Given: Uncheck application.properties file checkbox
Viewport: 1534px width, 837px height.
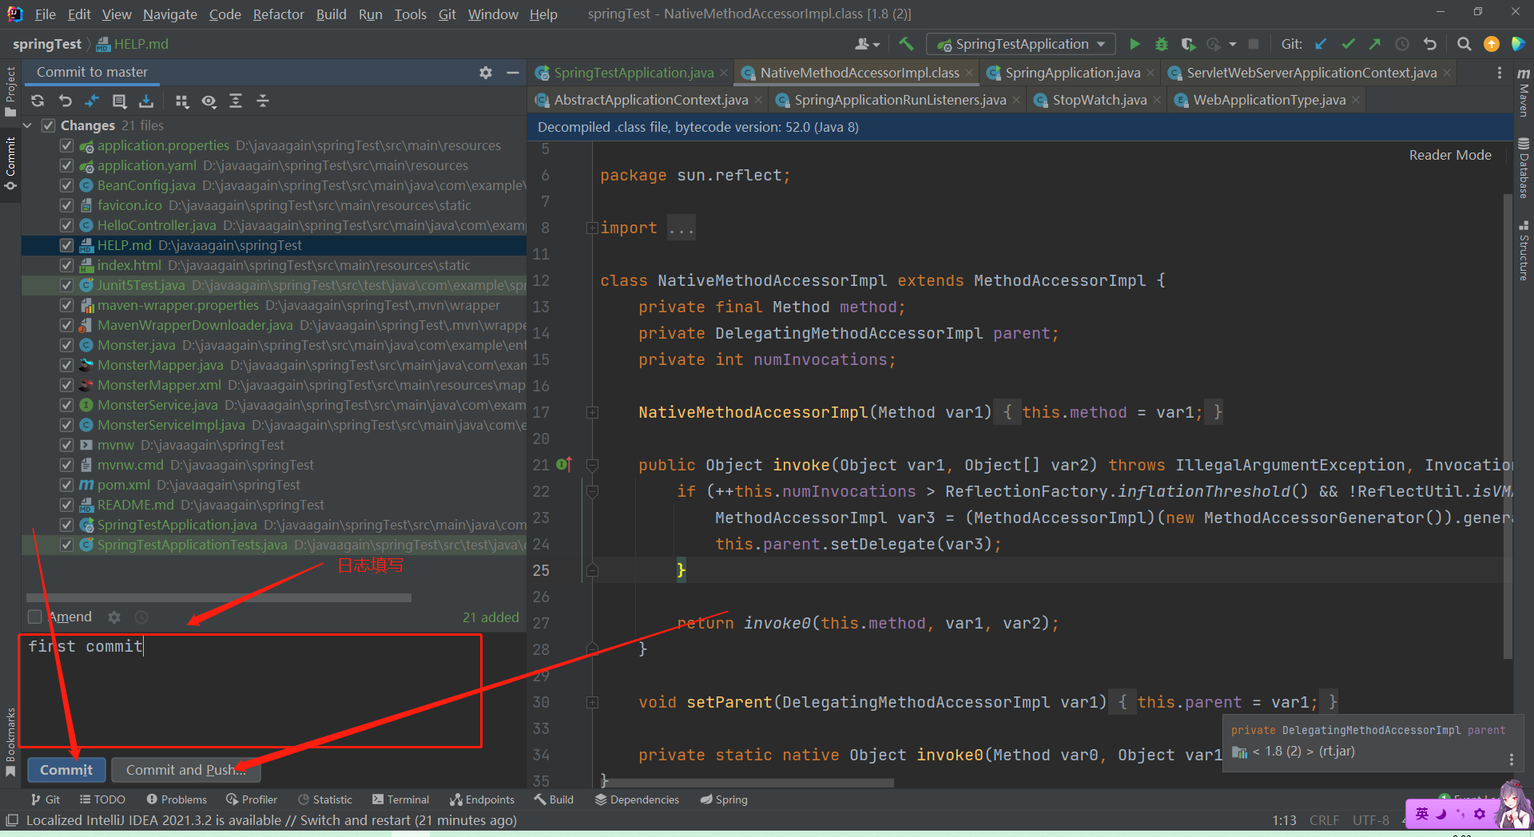Looking at the screenshot, I should click(x=67, y=145).
